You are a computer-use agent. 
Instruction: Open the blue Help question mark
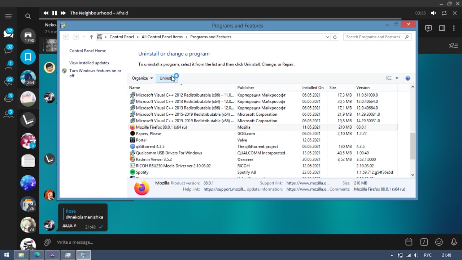[408, 78]
